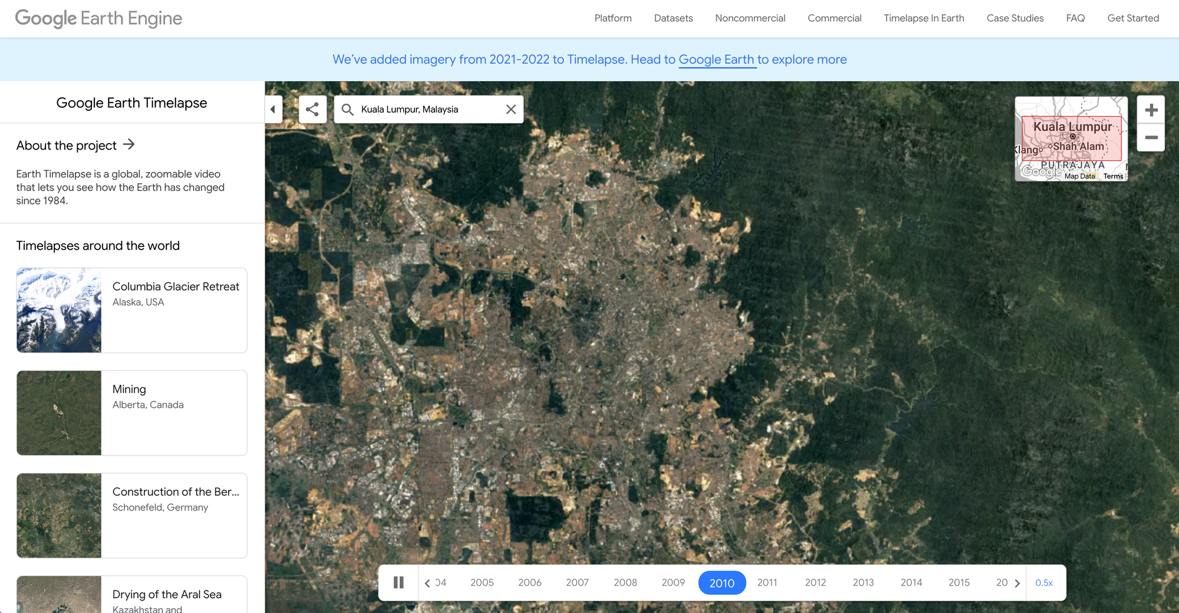Clear the Kuala Lumpur search text
The height and width of the screenshot is (613, 1179).
(511, 109)
